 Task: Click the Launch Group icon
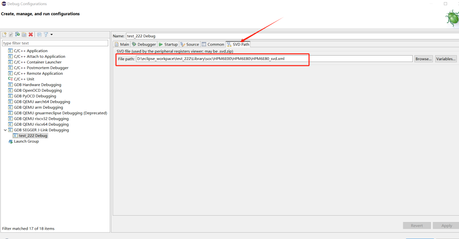(11, 141)
